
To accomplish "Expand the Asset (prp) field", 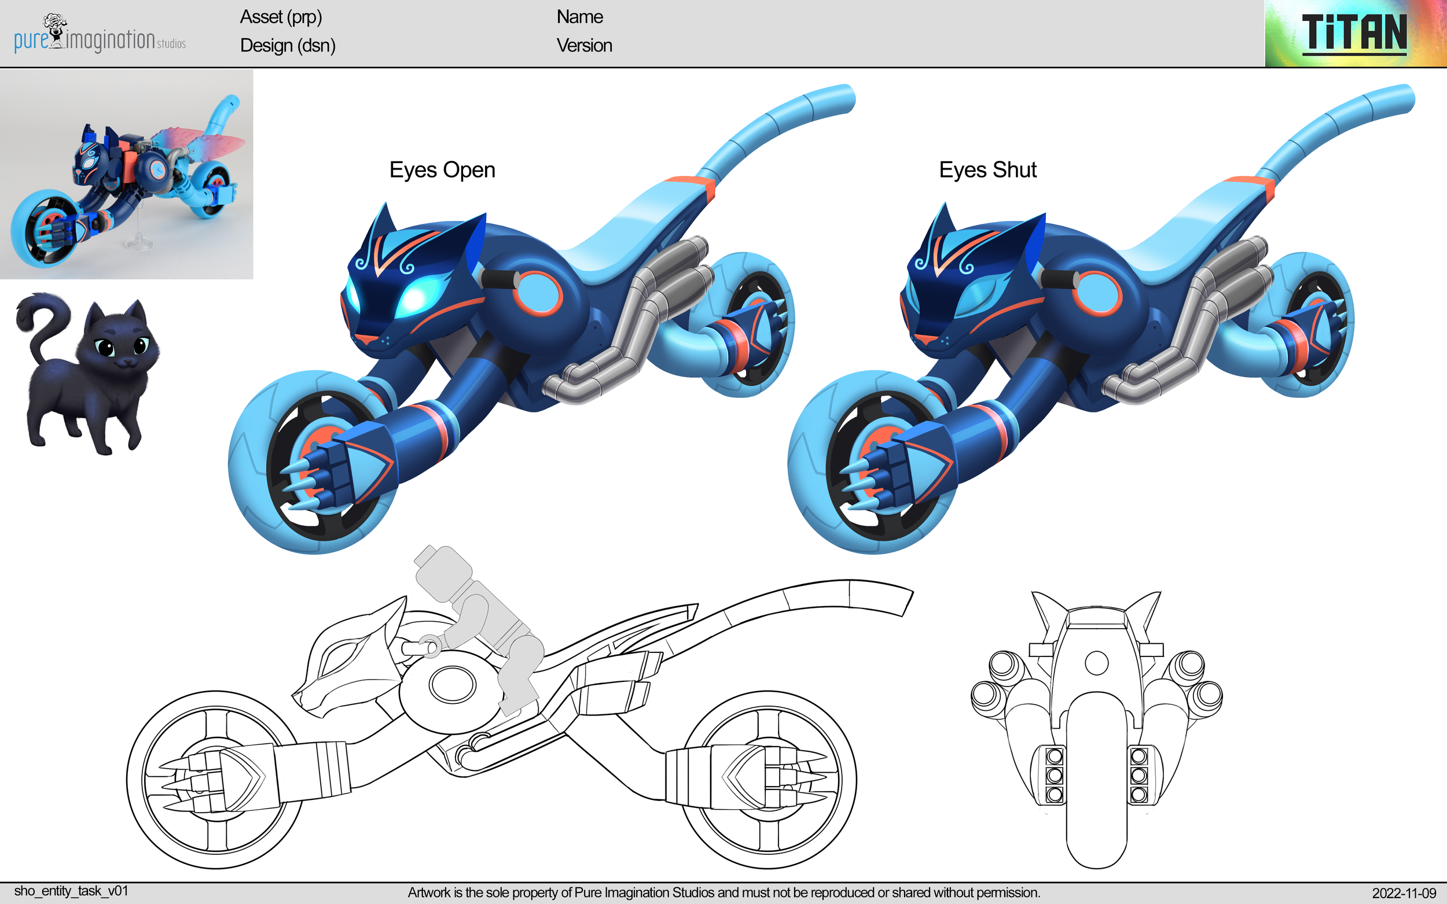I will click(281, 18).
